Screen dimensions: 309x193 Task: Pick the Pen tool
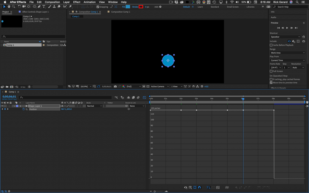pyautogui.click(x=39, y=6)
